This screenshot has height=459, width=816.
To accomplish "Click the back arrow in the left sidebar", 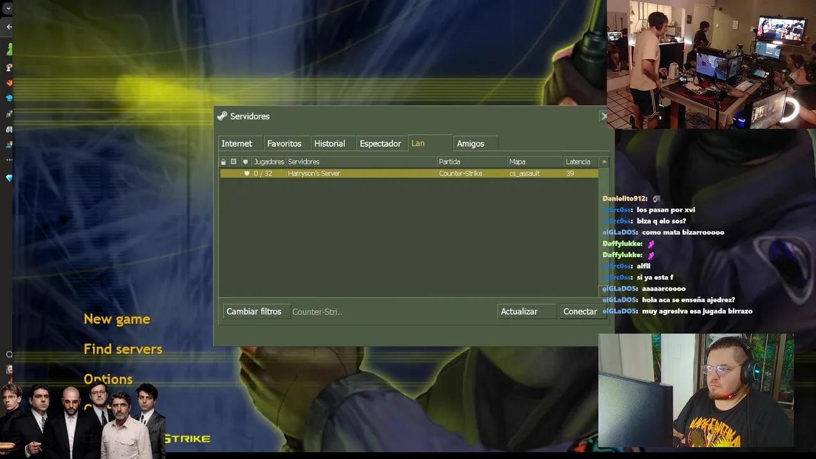I will tap(9, 27).
